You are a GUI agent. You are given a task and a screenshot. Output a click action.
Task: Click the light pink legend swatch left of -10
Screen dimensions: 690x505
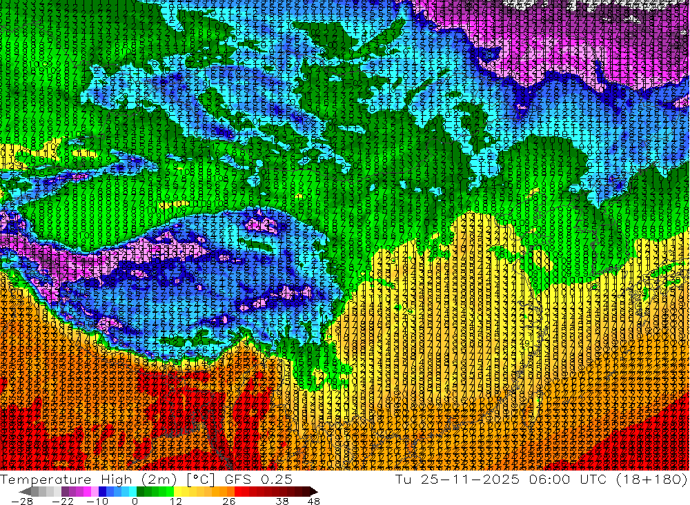95,492
